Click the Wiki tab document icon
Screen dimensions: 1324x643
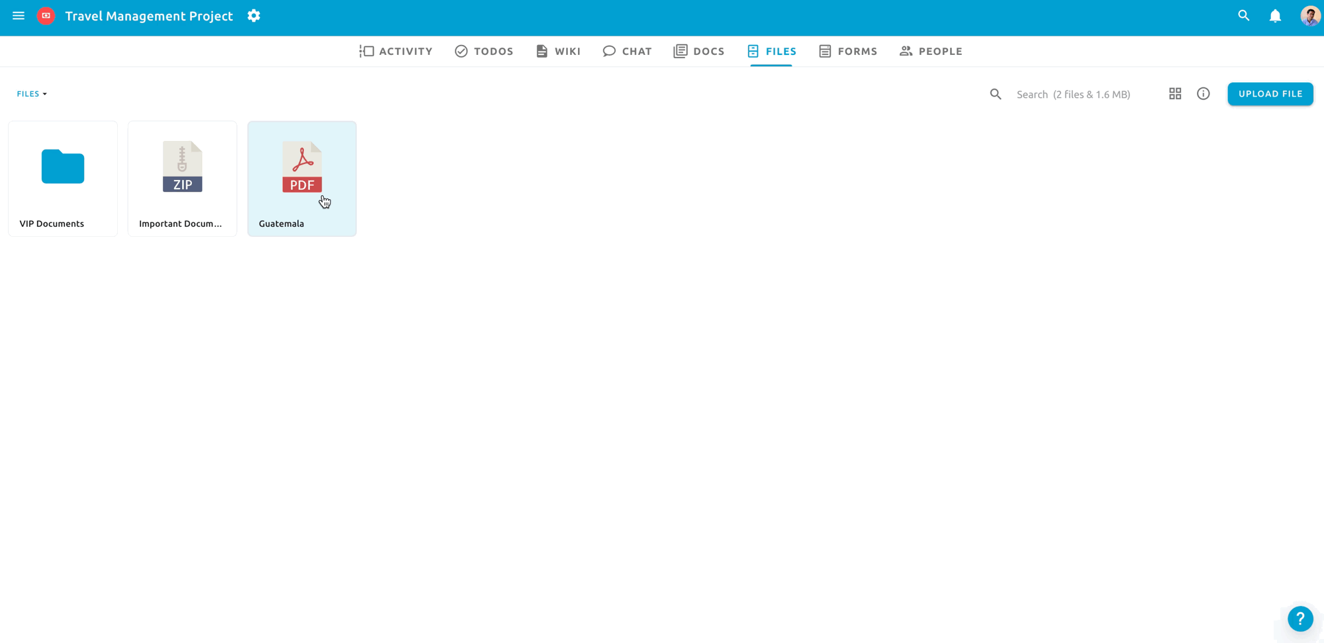coord(540,50)
